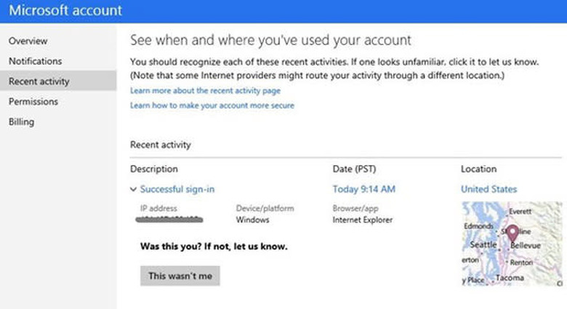Open the Overview section in sidebar
The image size is (567, 309).
click(28, 41)
